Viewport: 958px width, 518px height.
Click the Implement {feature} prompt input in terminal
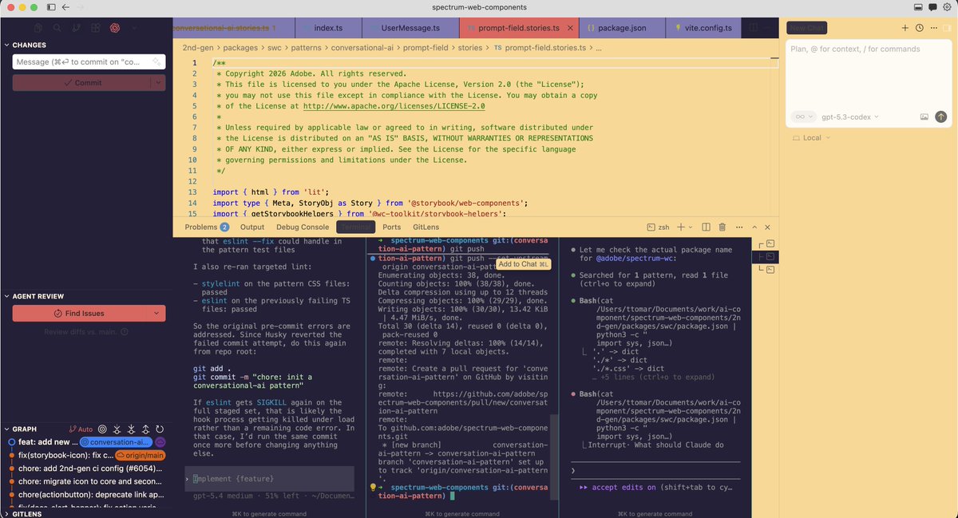coord(269,478)
